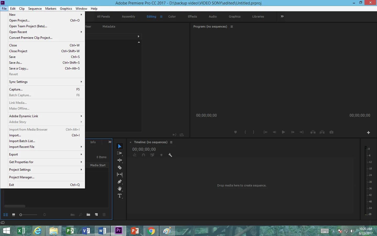Play the Program monitor
The image size is (377, 236).
pos(283,132)
